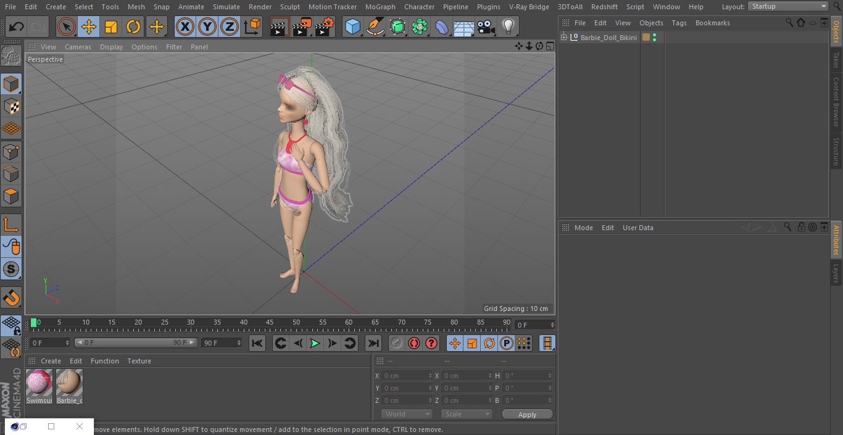843x435 pixels.
Task: Open the Character menu
Action: [x=420, y=7]
